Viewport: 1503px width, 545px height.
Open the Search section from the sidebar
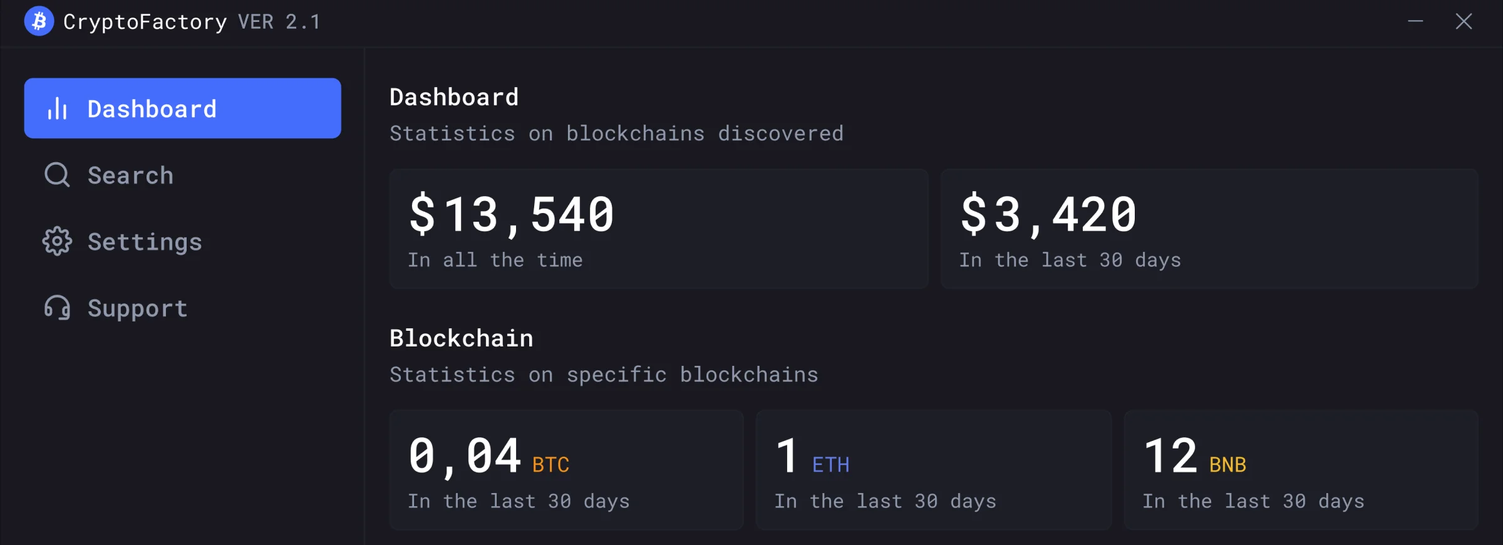[130, 175]
